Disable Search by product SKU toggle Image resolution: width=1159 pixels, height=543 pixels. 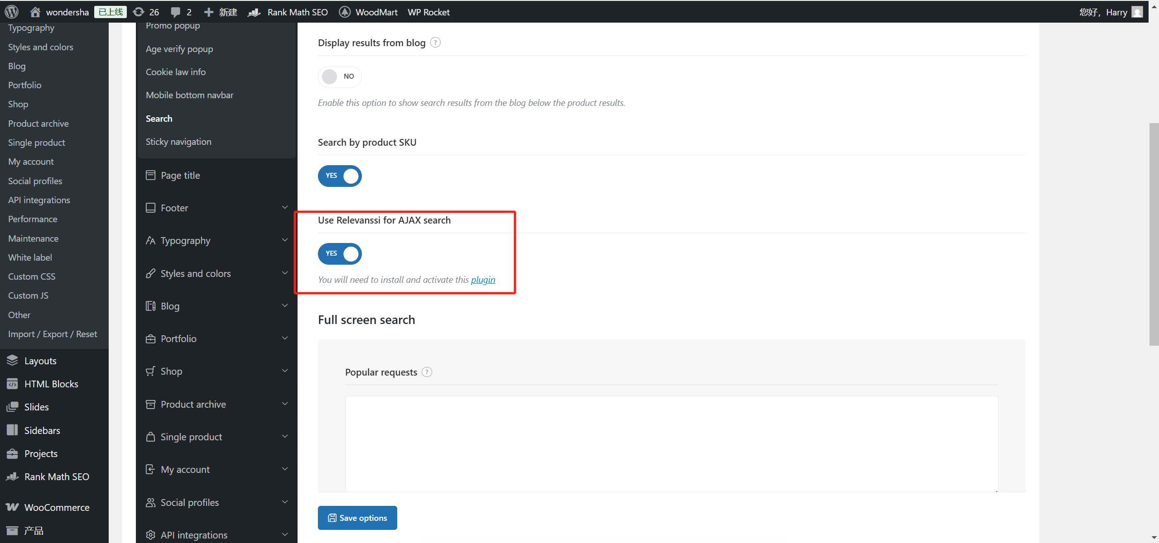click(x=339, y=176)
